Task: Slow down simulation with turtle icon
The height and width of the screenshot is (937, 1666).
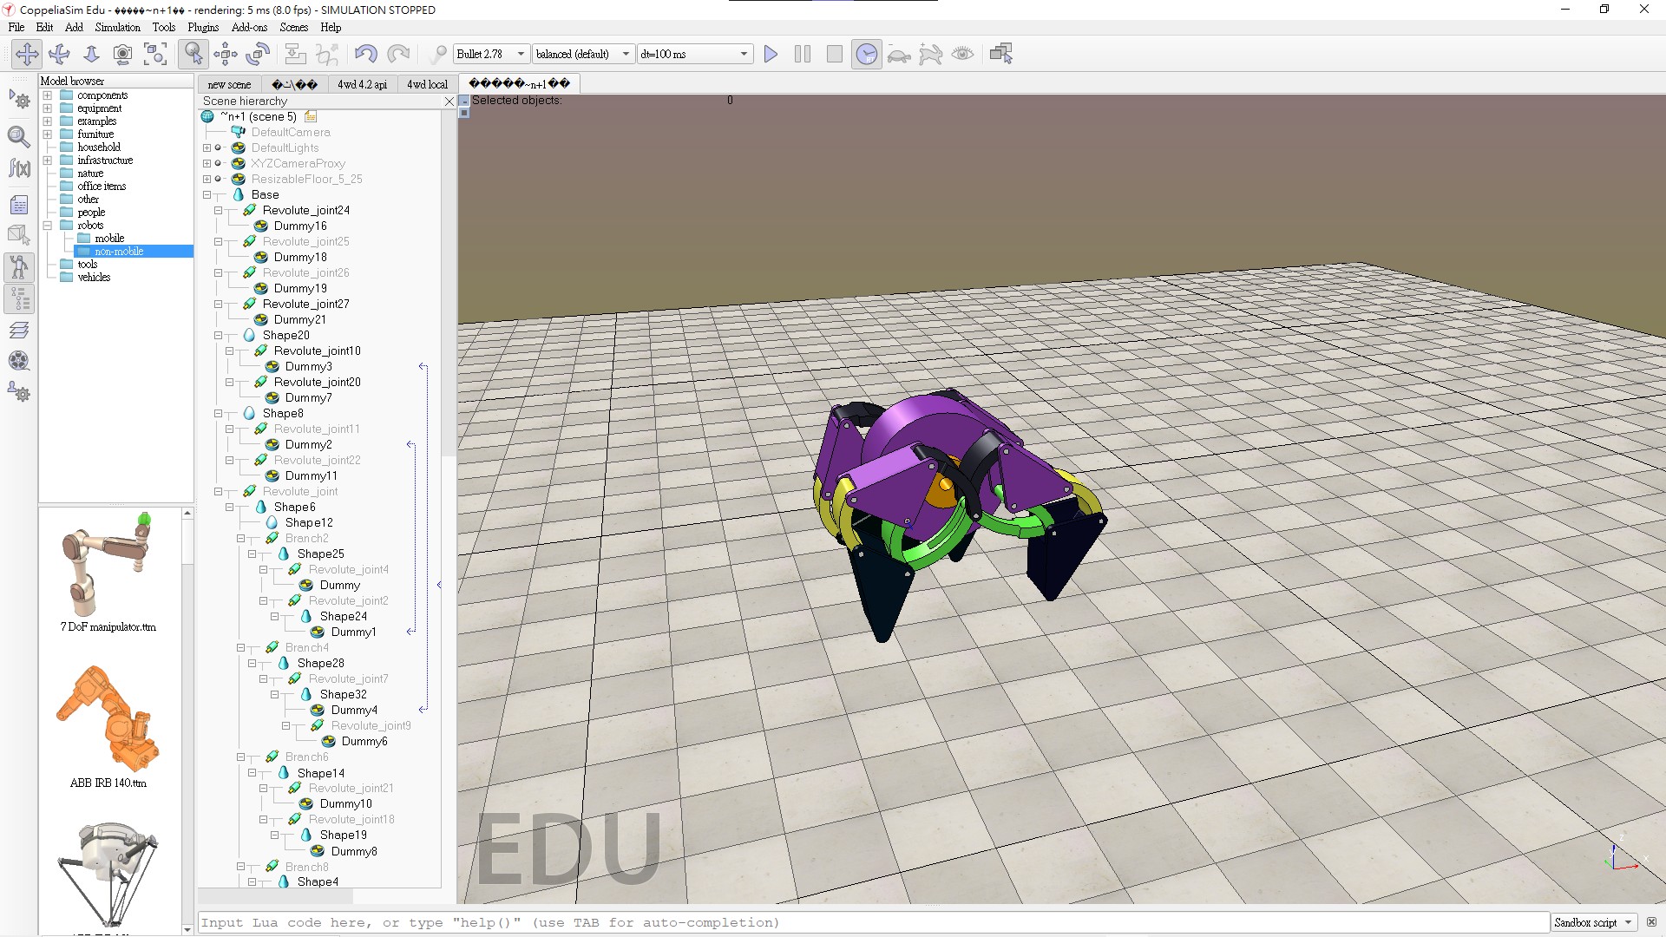Action: pos(899,54)
